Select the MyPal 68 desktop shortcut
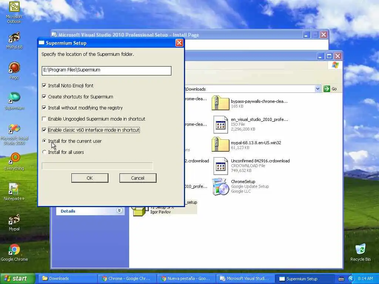 tap(14, 40)
